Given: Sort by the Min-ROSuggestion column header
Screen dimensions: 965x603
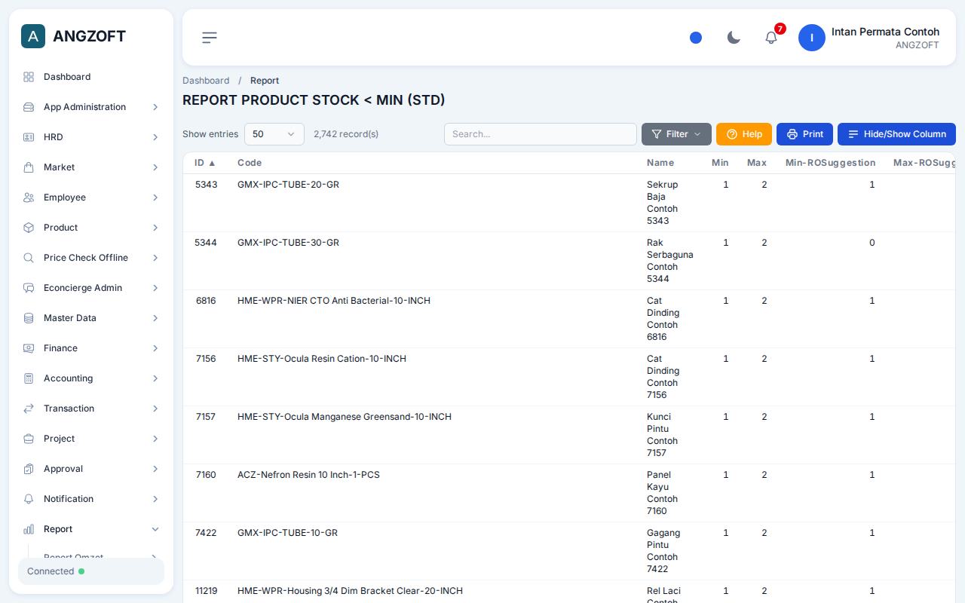Looking at the screenshot, I should point(830,163).
